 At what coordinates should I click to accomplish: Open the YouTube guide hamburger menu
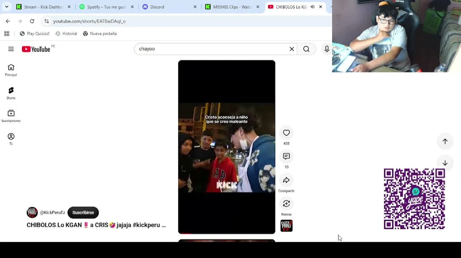pyautogui.click(x=11, y=49)
